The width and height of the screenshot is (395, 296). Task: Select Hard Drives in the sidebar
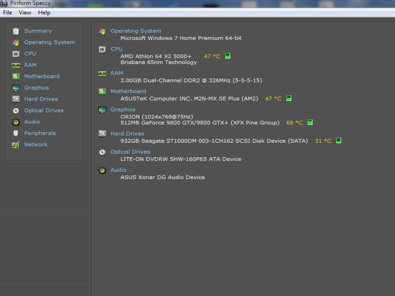(x=41, y=99)
